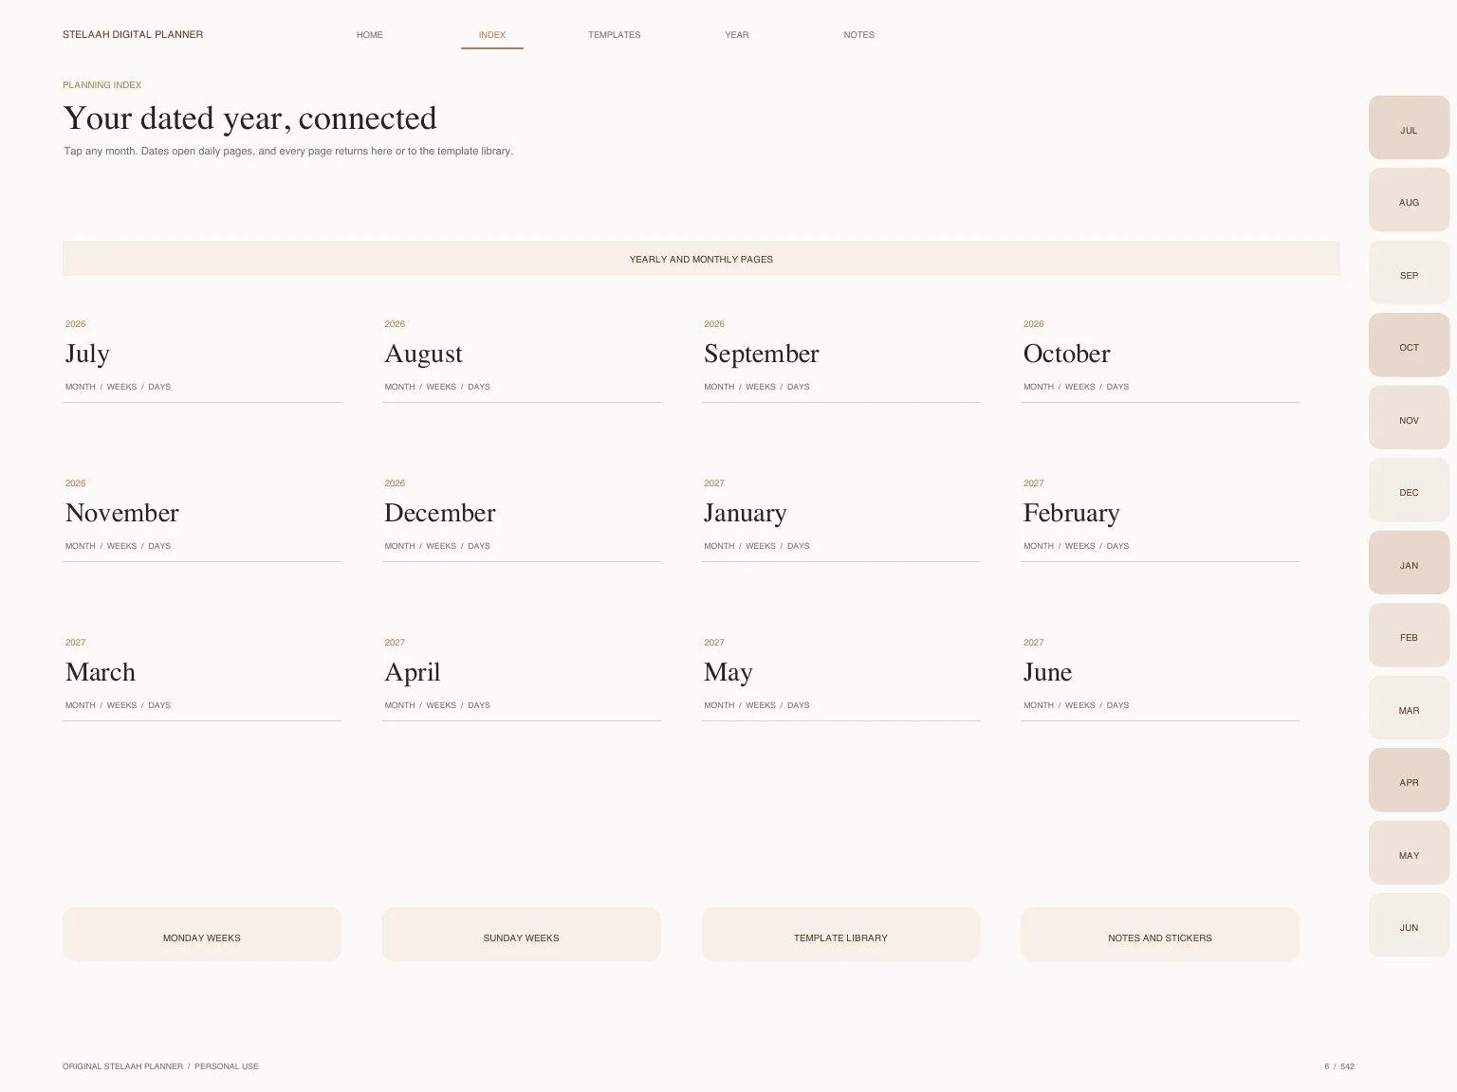Click WEEKS under October
The image size is (1457, 1092).
1080,387
